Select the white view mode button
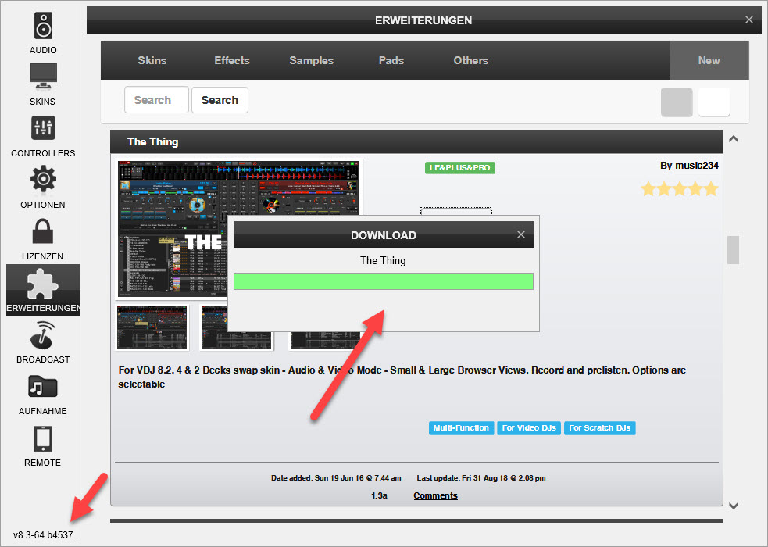The height and width of the screenshot is (547, 768). (713, 102)
